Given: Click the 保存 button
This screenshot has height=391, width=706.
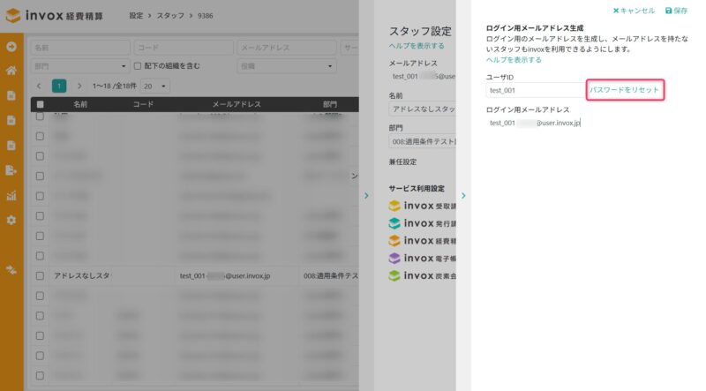Looking at the screenshot, I should point(676,11).
